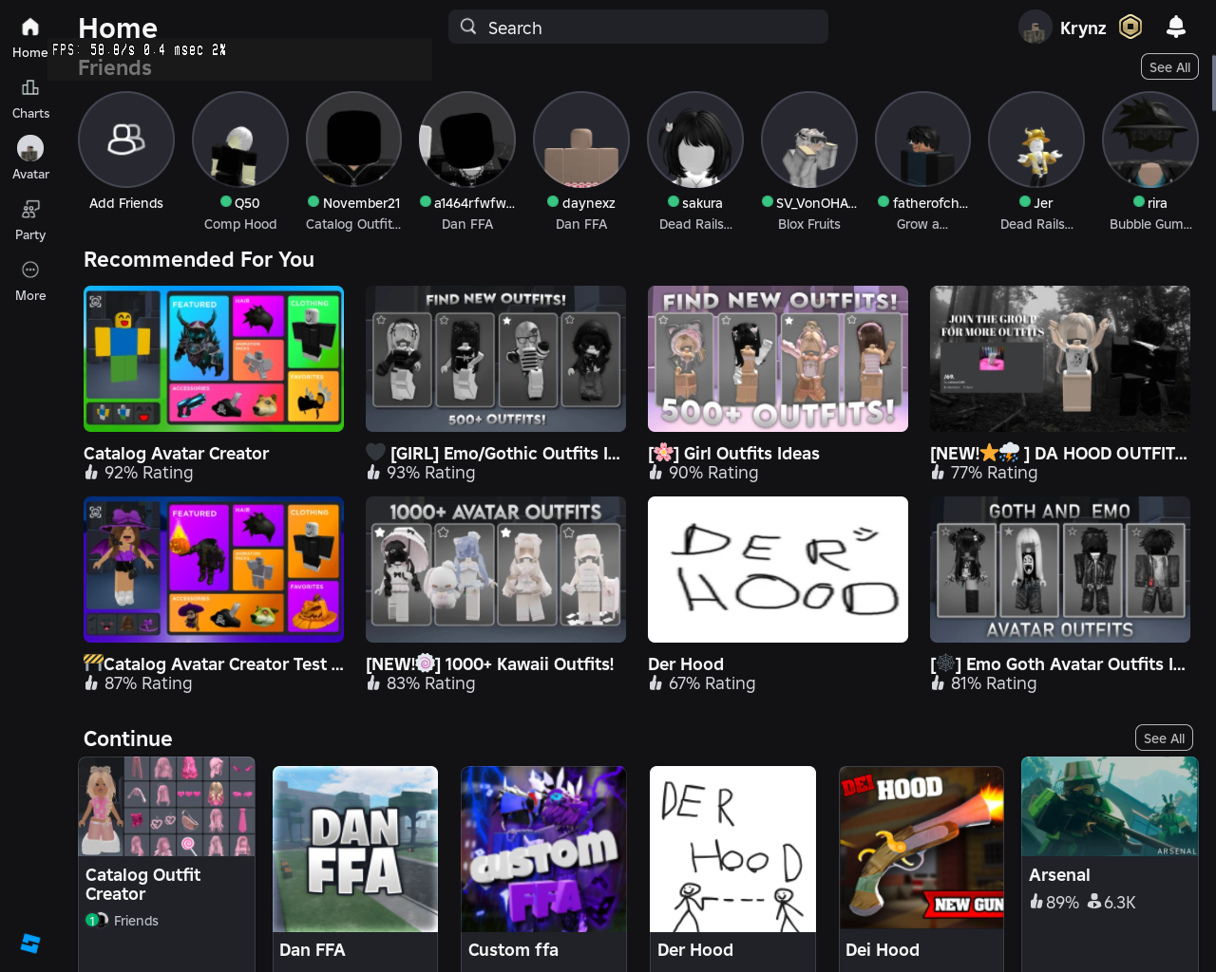Open friend daynexz's avatar
The height and width of the screenshot is (972, 1216).
tap(581, 140)
